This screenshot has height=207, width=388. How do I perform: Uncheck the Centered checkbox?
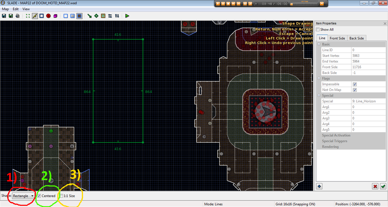click(39, 196)
